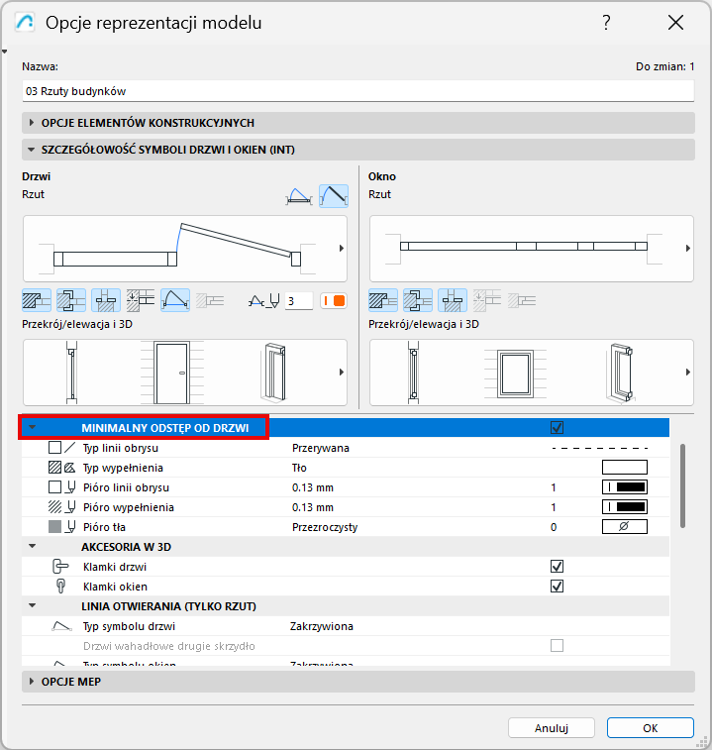Click 0.13 mm value for Pióro wypełnienia
This screenshot has height=750, width=712.
(x=313, y=507)
